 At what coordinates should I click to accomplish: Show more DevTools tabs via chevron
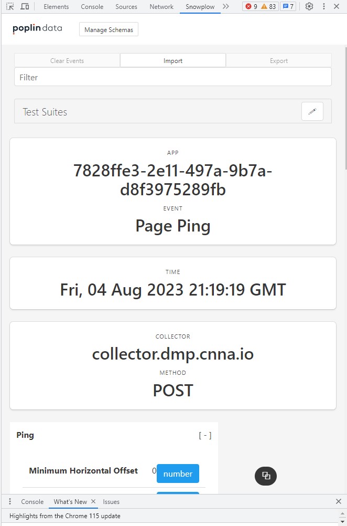tap(226, 7)
